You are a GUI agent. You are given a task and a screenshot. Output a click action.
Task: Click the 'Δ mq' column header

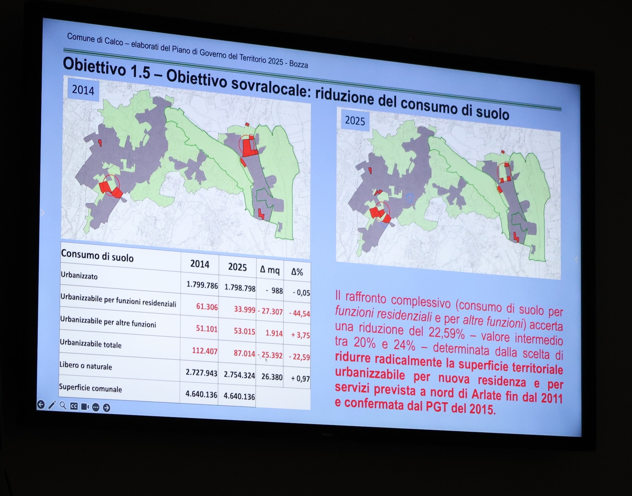pyautogui.click(x=270, y=270)
